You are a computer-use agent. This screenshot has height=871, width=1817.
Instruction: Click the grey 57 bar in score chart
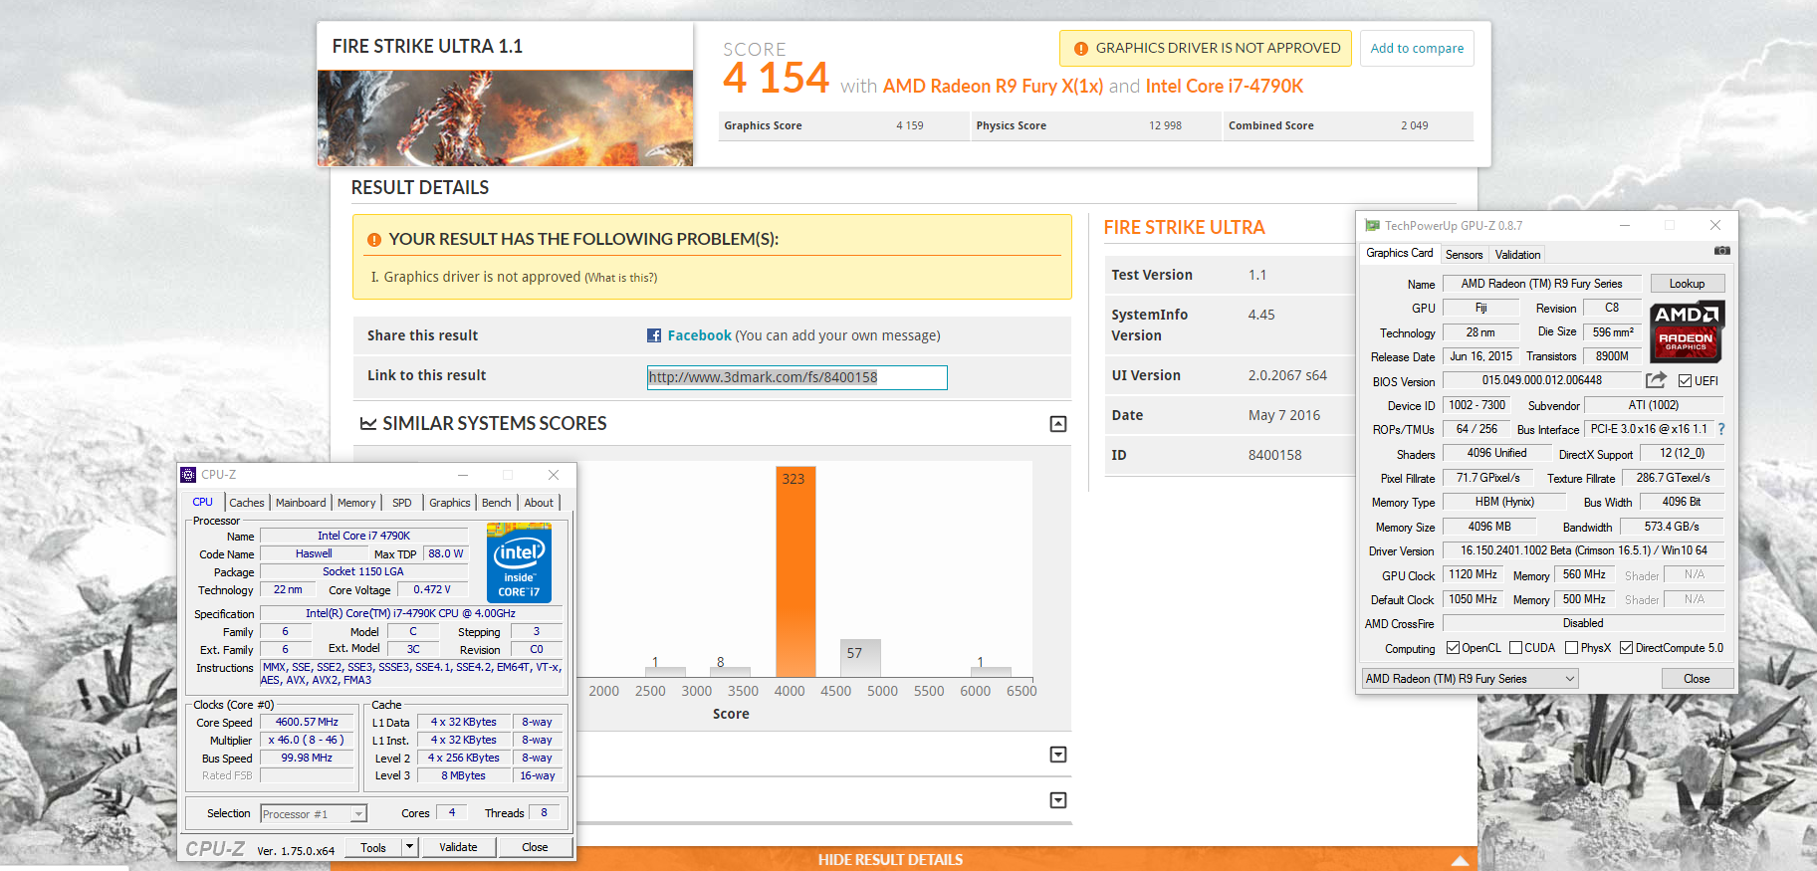[860, 658]
